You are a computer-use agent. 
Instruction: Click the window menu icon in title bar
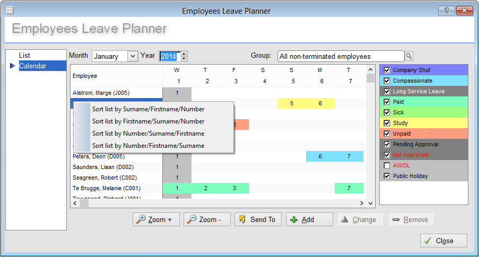pyautogui.click(x=10, y=11)
